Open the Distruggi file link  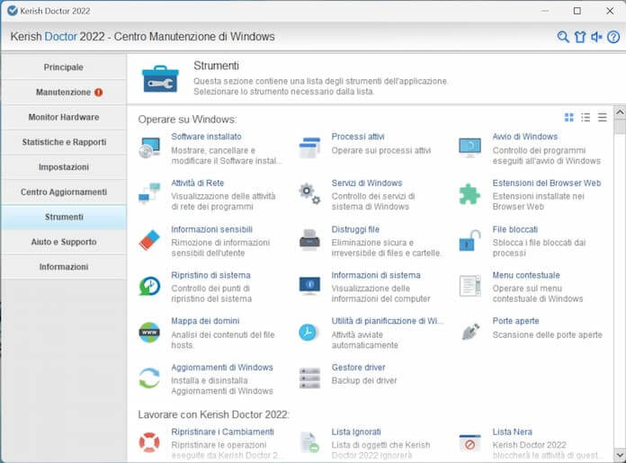point(355,229)
